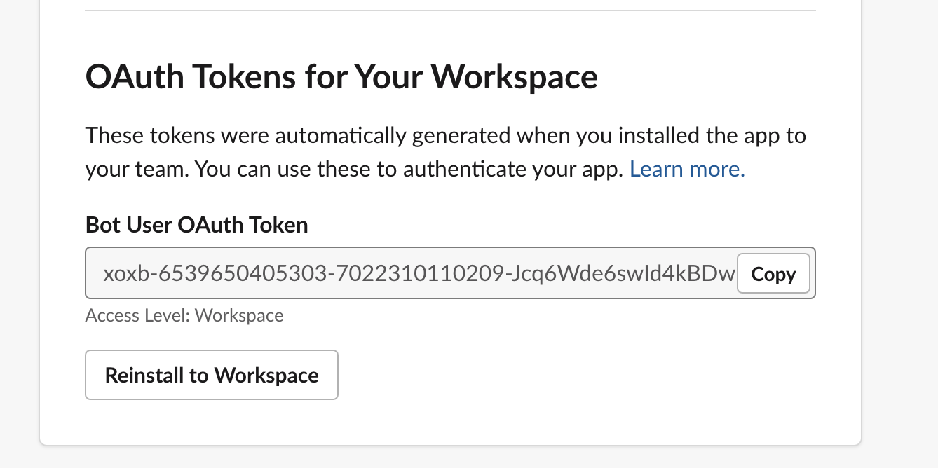Click the divider line above the heading
This screenshot has width=938, height=468.
coord(449,9)
